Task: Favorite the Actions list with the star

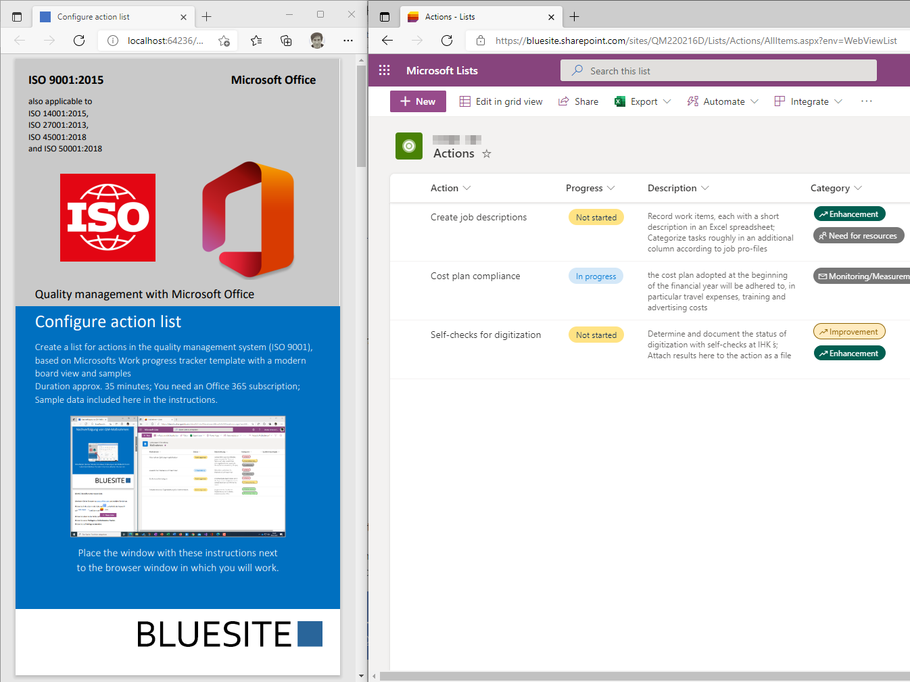Action: (x=487, y=154)
